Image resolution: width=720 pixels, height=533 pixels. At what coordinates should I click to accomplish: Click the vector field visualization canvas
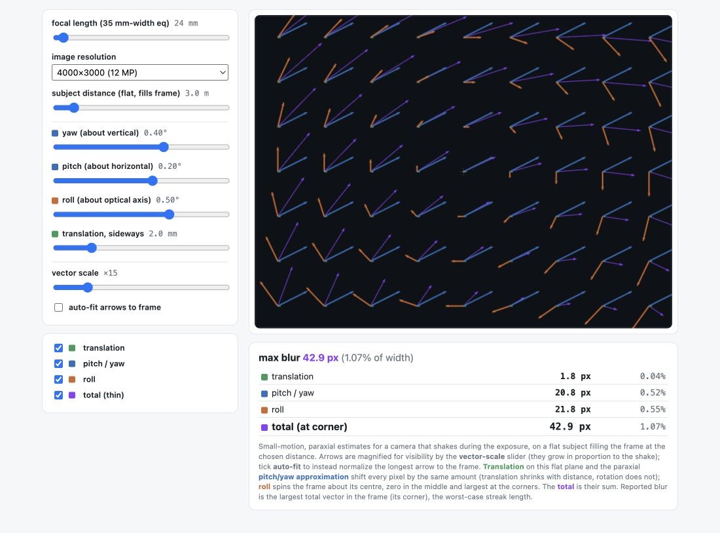click(463, 172)
